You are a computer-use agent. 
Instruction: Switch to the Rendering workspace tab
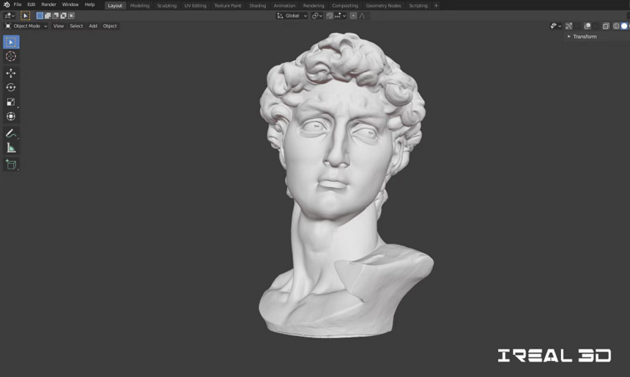(314, 6)
